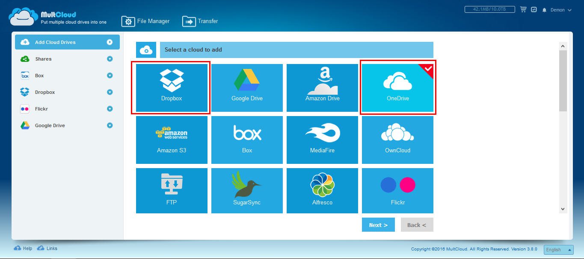Click the Help cloud icon
The image size is (584, 259).
[x=18, y=248]
